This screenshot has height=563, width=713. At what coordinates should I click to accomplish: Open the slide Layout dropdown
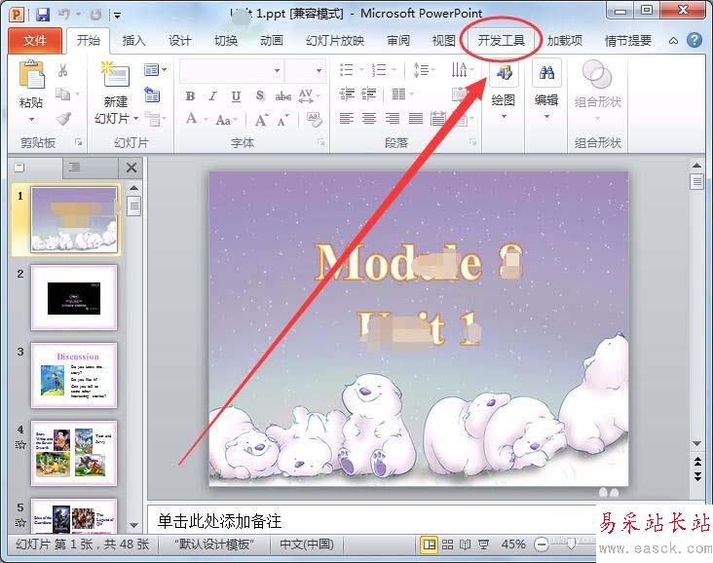point(155,69)
